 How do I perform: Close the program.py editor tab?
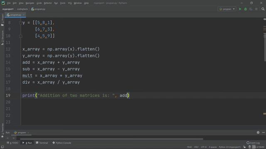24,15
